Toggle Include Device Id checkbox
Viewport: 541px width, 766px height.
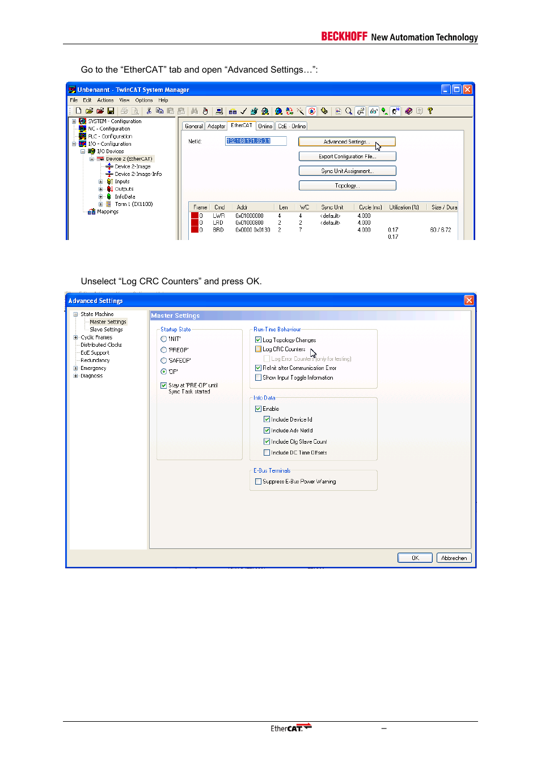[267, 419]
